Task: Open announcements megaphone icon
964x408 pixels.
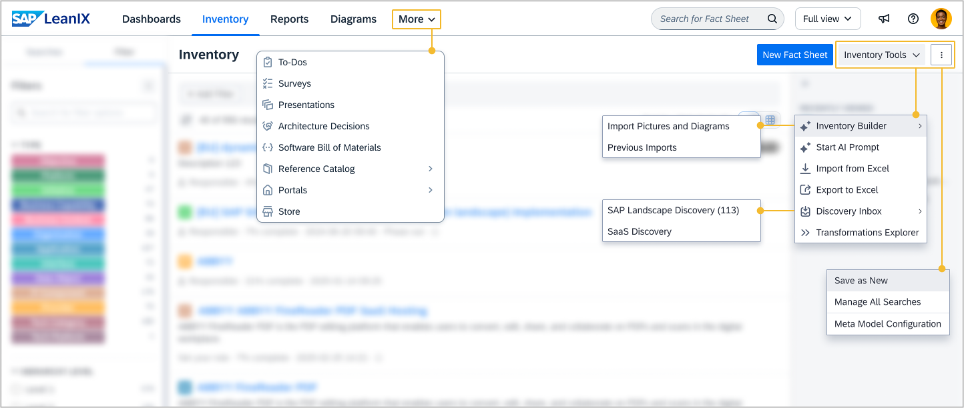Action: [884, 19]
